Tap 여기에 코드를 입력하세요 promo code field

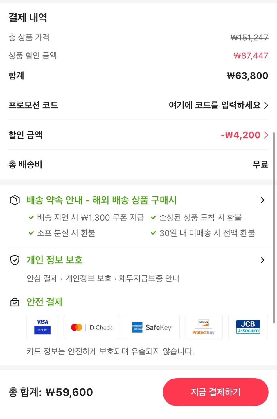tap(215, 105)
